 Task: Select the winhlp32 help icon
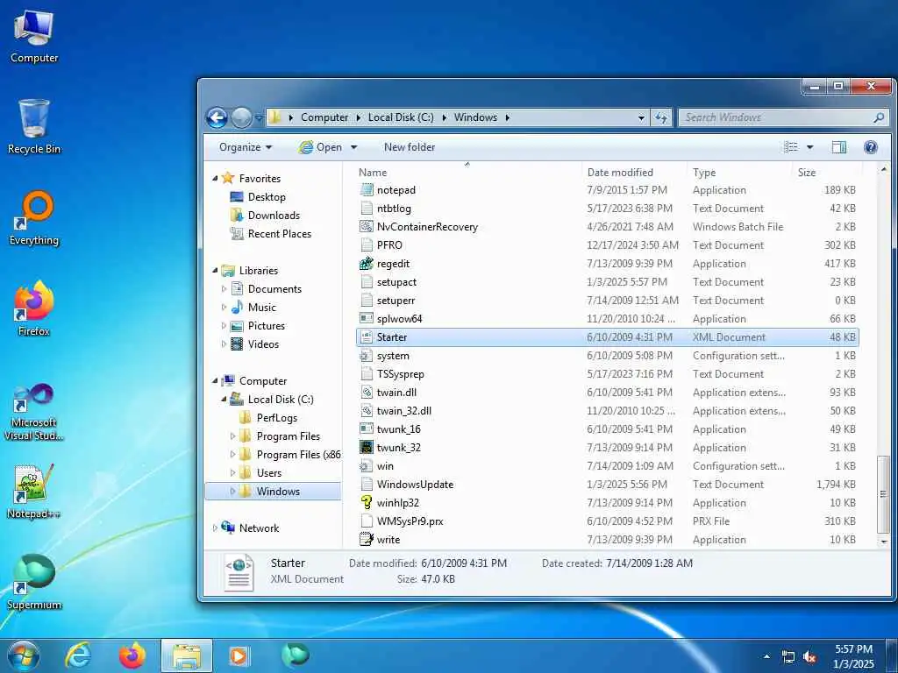click(x=367, y=503)
